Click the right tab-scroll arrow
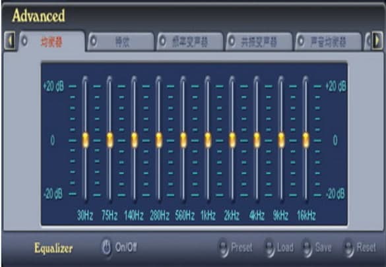 pos(377,41)
